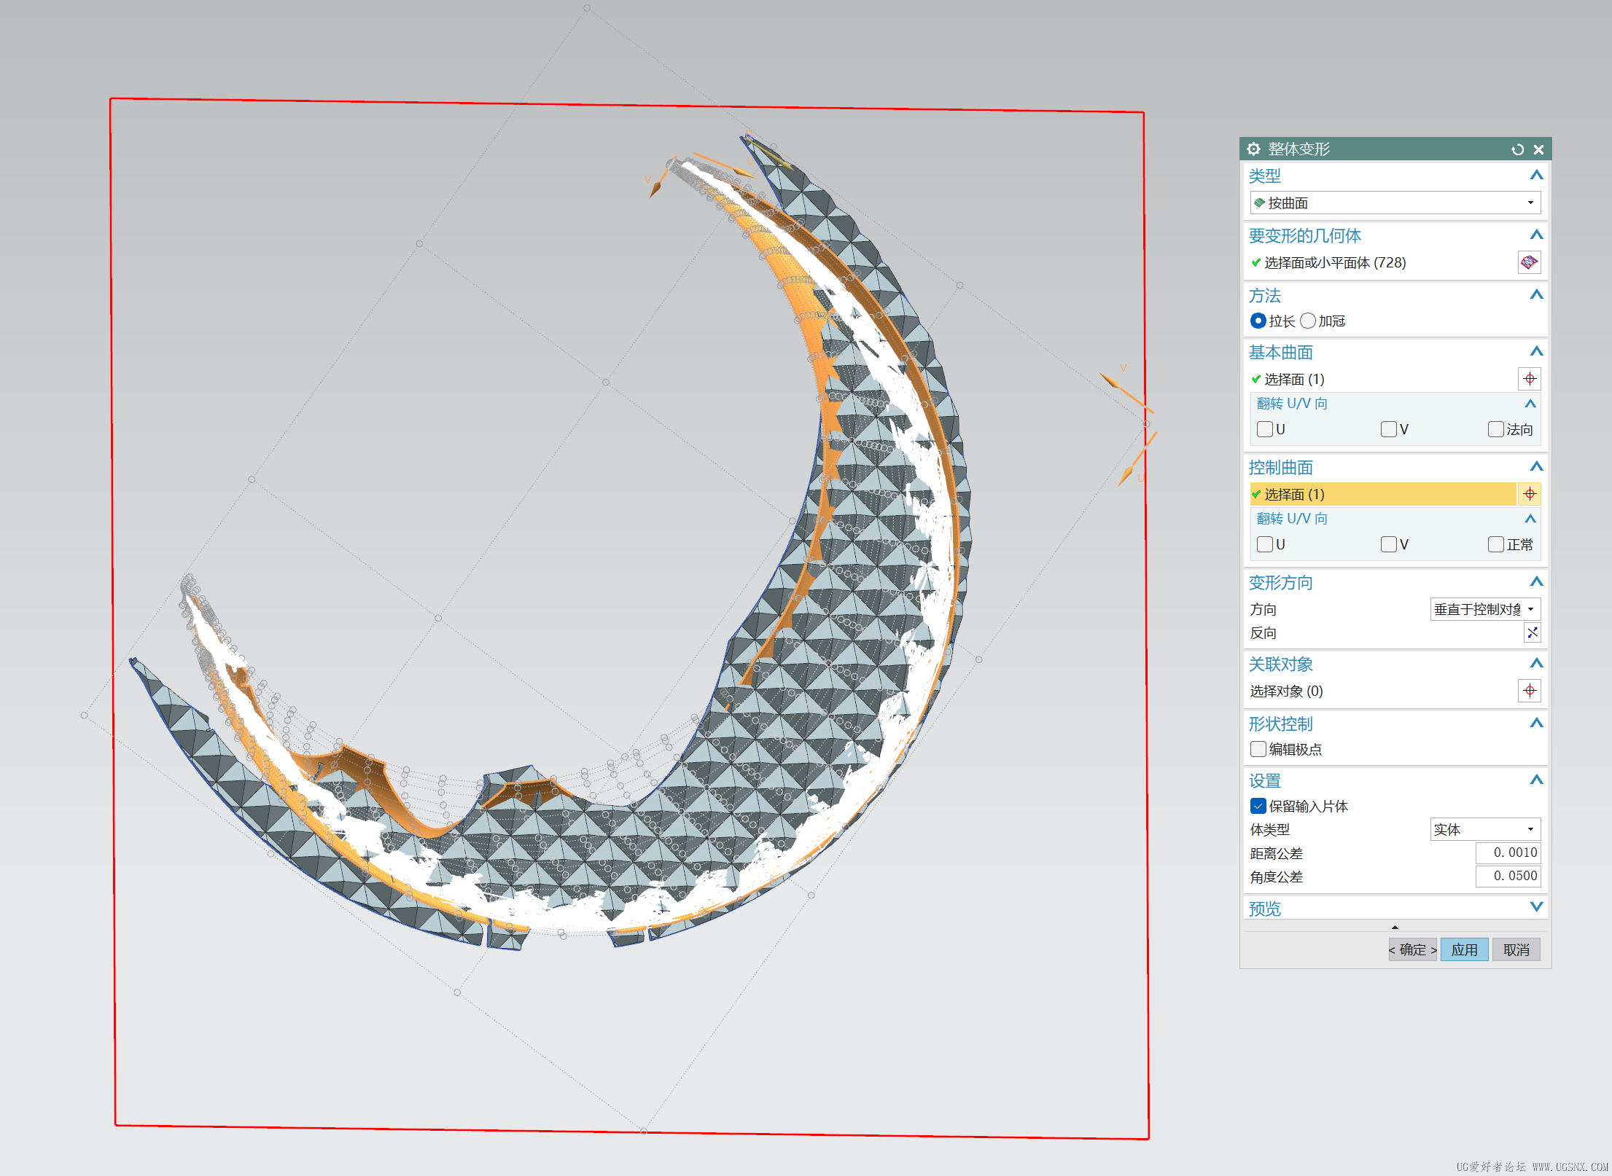Collapse the 方法 section

1536,295
